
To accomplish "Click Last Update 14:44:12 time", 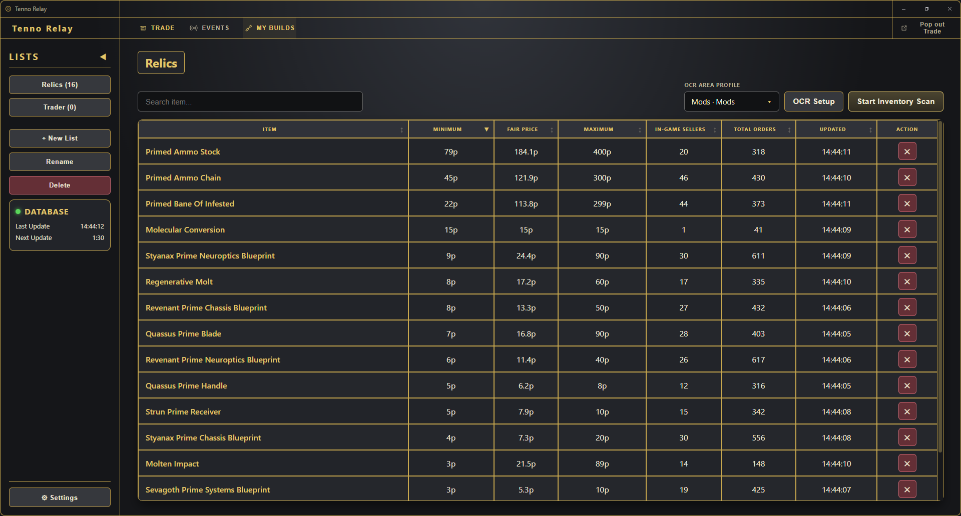I will [92, 226].
